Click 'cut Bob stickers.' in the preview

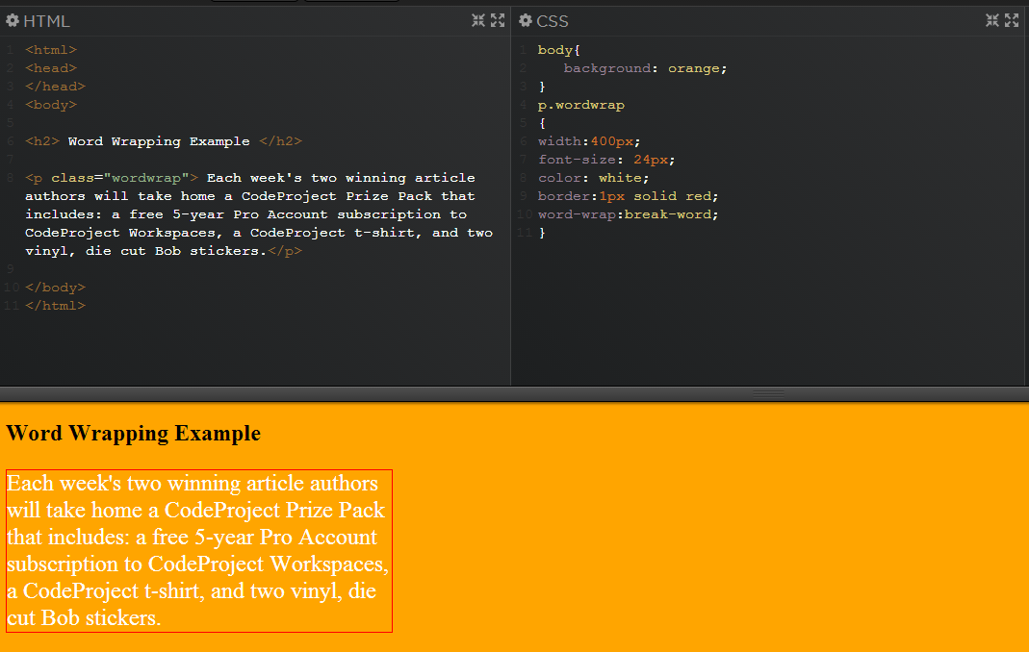pos(84,618)
